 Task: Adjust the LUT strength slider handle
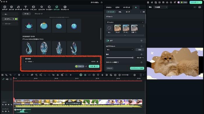133,58
